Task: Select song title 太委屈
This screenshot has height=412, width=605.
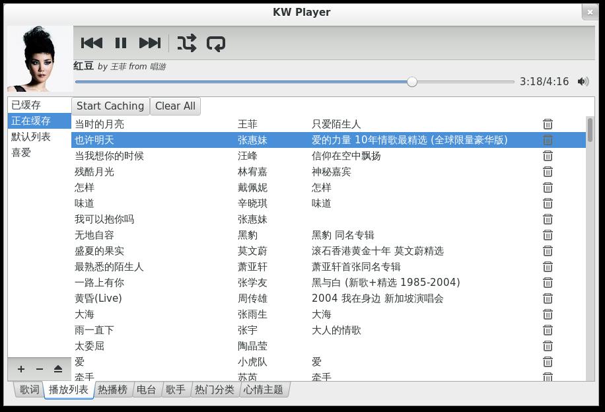Action: pyautogui.click(x=89, y=346)
